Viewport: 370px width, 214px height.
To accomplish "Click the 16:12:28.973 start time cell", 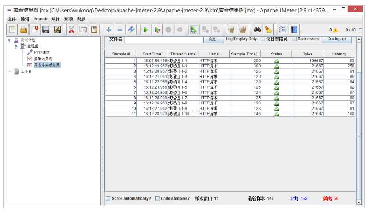I will click(x=152, y=114).
